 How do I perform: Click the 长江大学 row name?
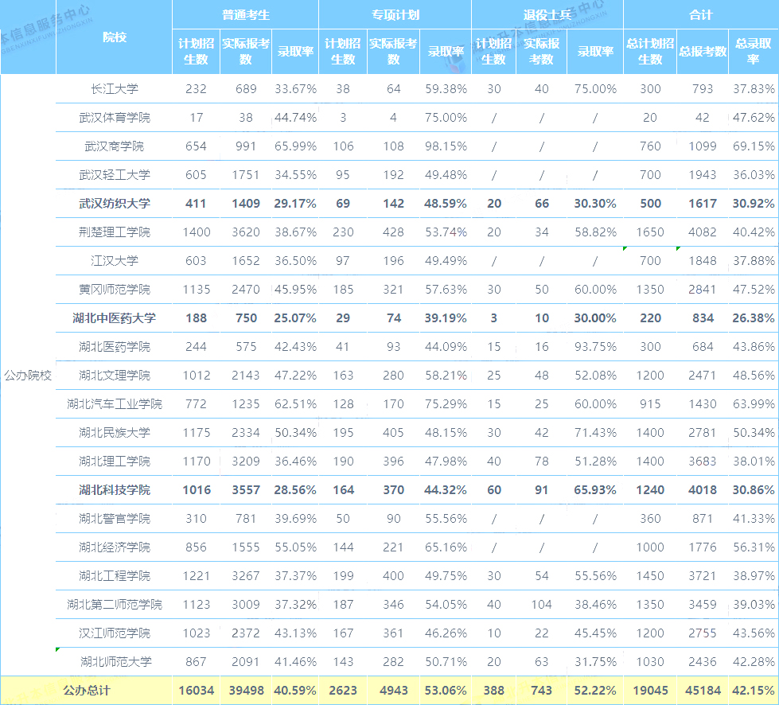point(115,89)
